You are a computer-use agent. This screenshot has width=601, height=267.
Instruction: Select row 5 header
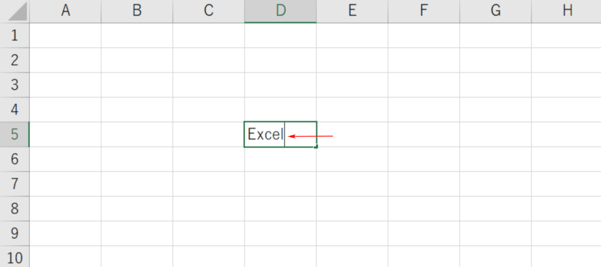(14, 134)
